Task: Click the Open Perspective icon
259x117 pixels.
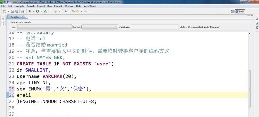Action: (x=232, y=11)
